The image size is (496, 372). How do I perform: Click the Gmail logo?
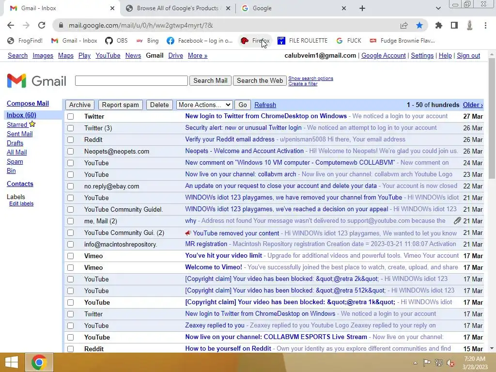point(36,81)
